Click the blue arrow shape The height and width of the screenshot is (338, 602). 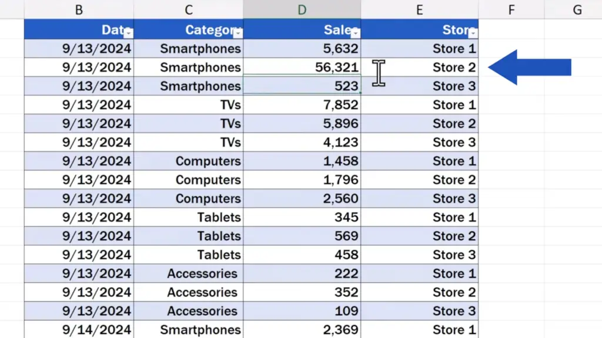(x=530, y=67)
